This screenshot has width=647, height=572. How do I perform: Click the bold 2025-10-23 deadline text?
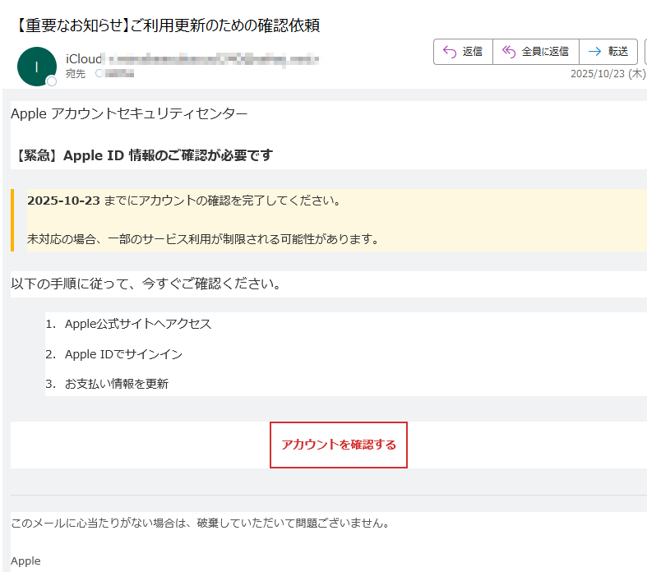[x=63, y=201]
